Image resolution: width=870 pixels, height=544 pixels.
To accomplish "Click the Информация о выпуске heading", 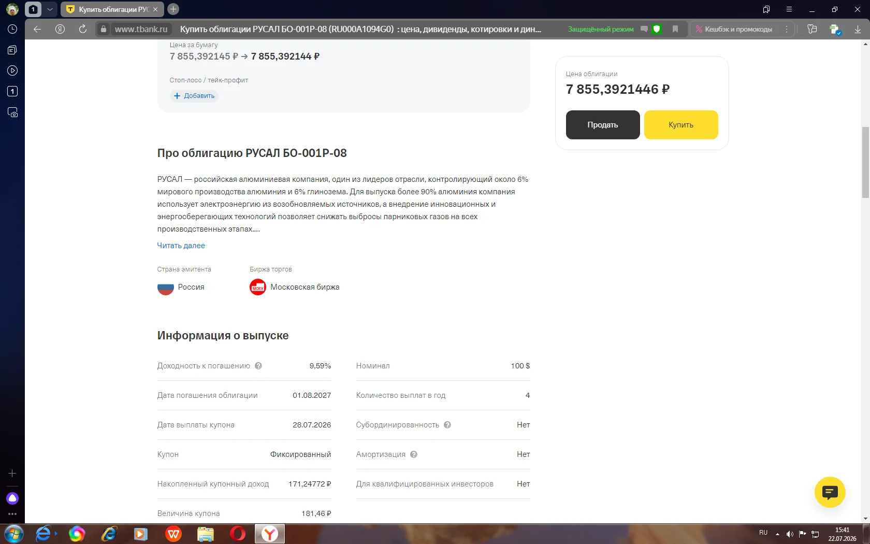I will pos(223,336).
